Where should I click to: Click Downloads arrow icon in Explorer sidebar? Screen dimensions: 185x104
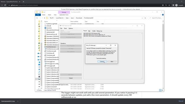[39, 69]
